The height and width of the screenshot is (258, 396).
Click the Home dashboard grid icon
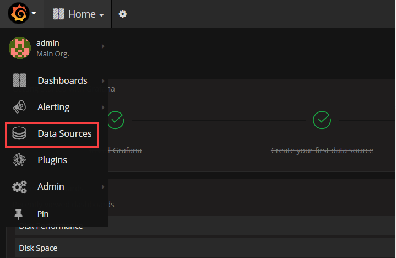point(58,14)
